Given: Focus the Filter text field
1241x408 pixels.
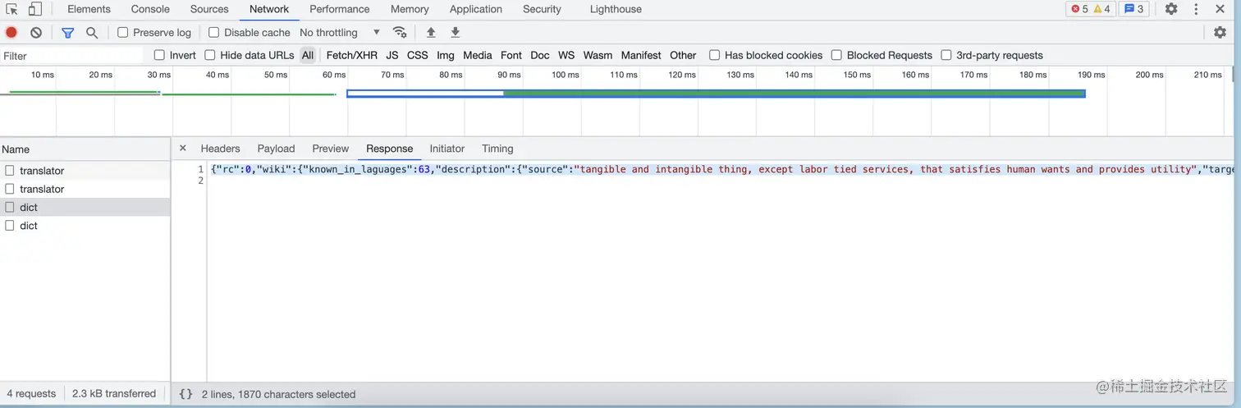Looking at the screenshot, I should tap(72, 56).
